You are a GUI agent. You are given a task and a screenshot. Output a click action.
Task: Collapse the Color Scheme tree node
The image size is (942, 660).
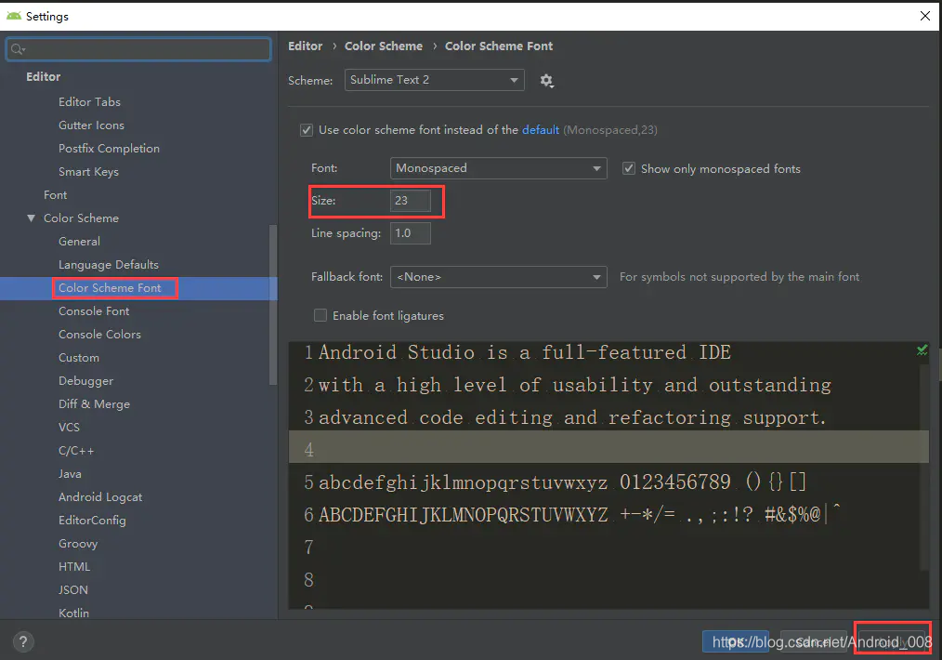coord(32,218)
